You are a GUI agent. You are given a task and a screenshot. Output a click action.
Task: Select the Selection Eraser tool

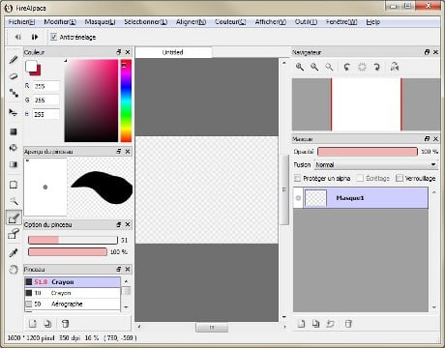click(x=14, y=233)
